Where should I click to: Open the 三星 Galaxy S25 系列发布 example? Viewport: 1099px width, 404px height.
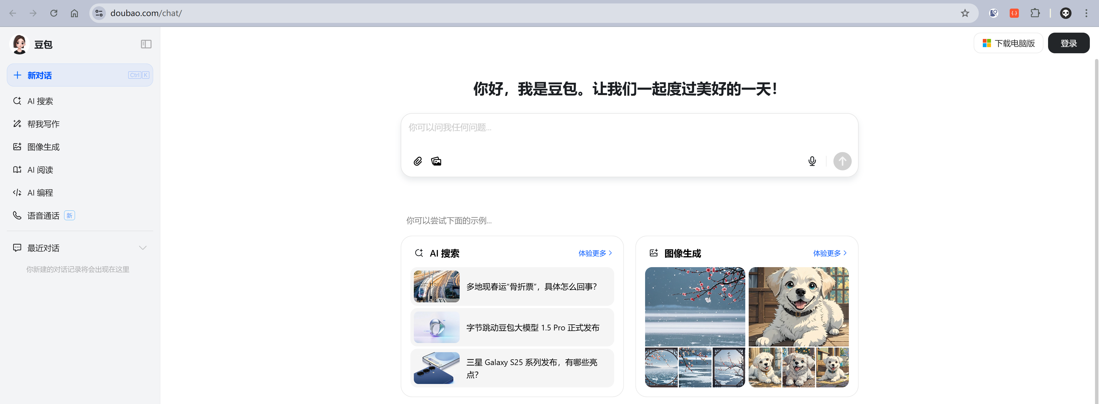512,368
